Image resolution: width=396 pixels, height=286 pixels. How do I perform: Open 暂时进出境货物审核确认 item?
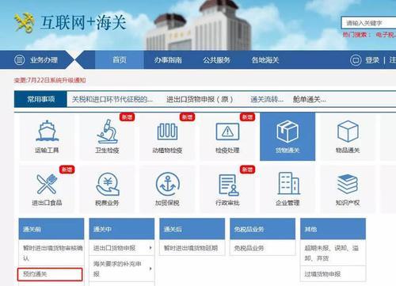click(x=51, y=253)
